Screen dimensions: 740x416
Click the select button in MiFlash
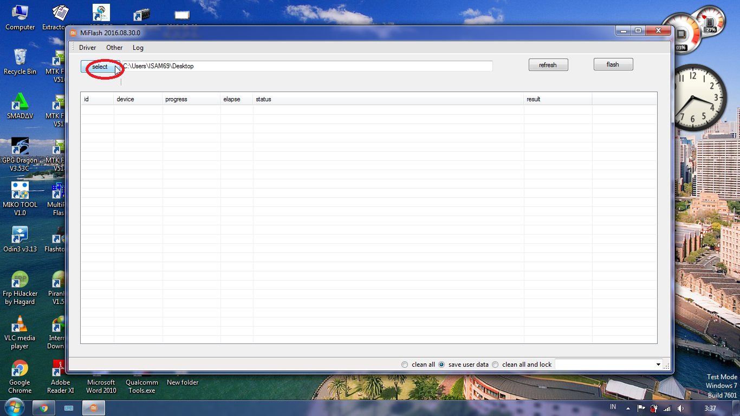100,67
